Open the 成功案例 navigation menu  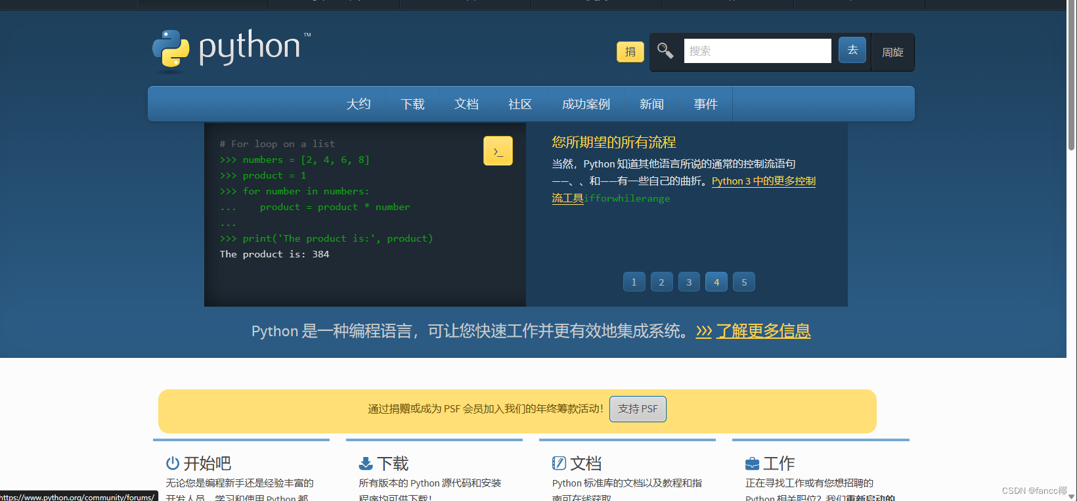(586, 104)
